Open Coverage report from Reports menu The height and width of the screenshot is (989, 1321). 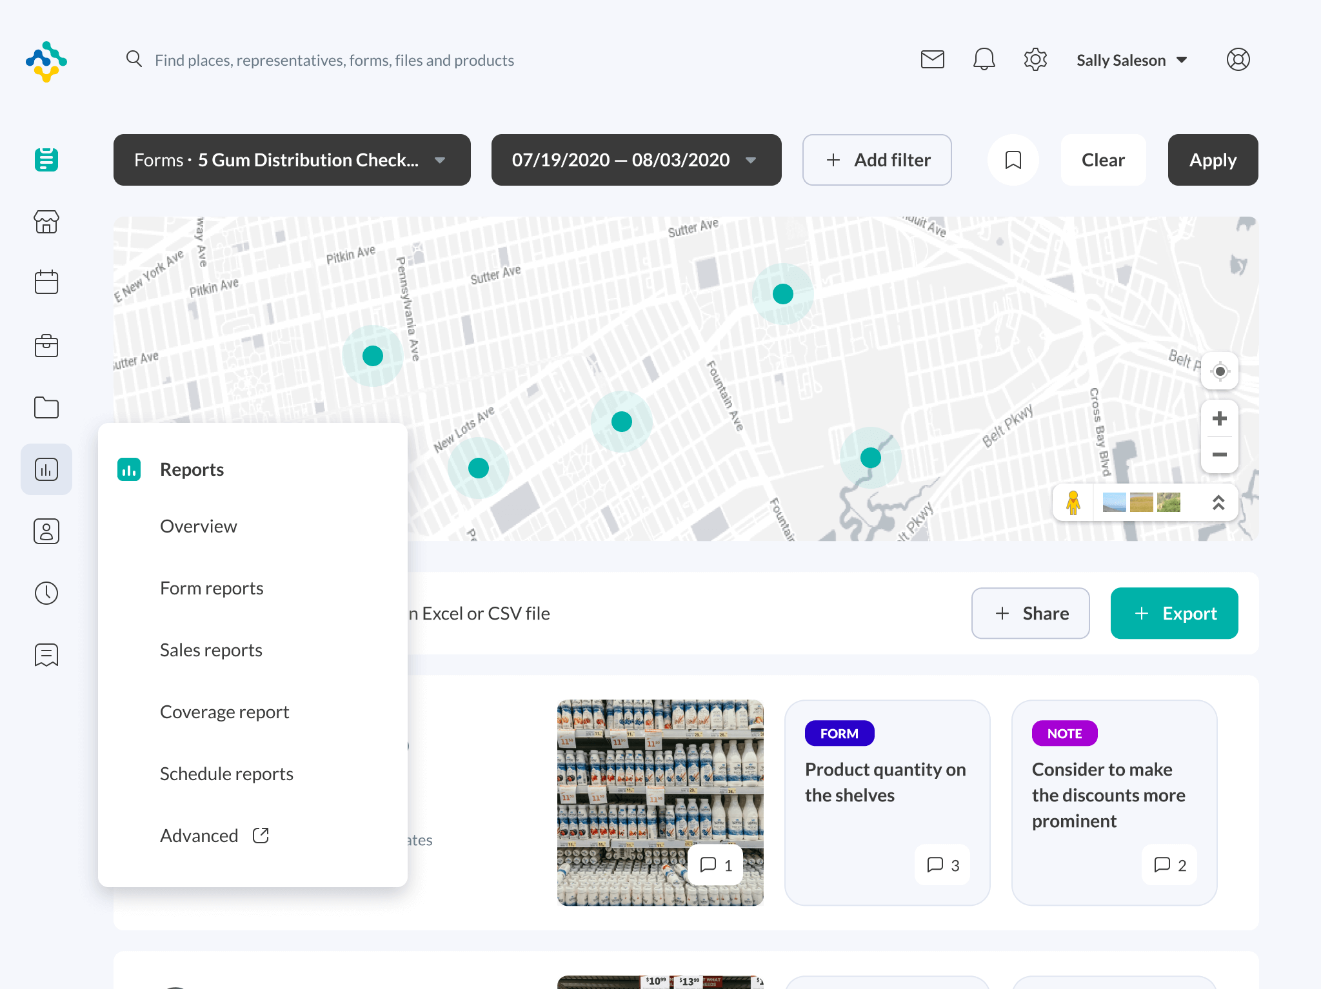[224, 712]
